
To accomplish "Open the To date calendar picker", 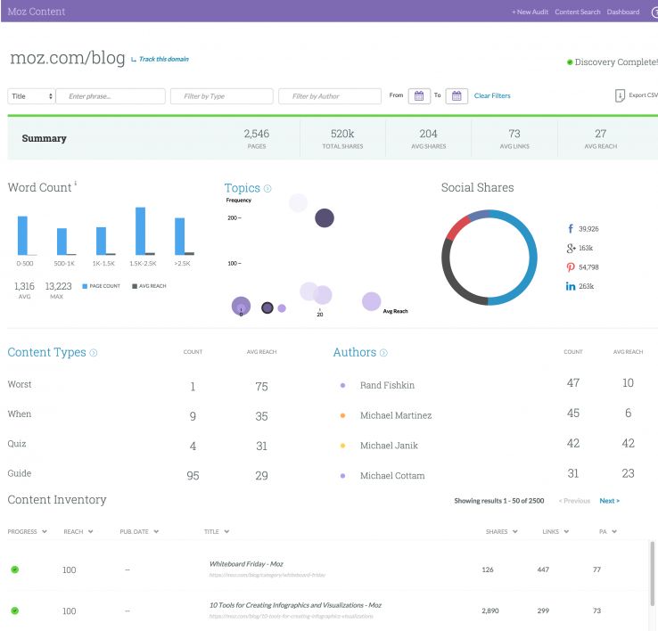I will pos(456,96).
